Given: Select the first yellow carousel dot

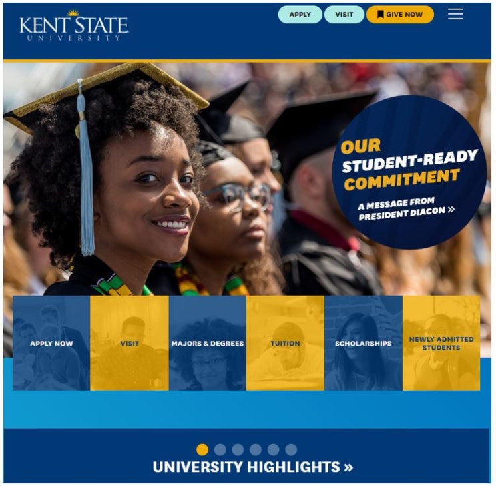Looking at the screenshot, I should click(202, 449).
